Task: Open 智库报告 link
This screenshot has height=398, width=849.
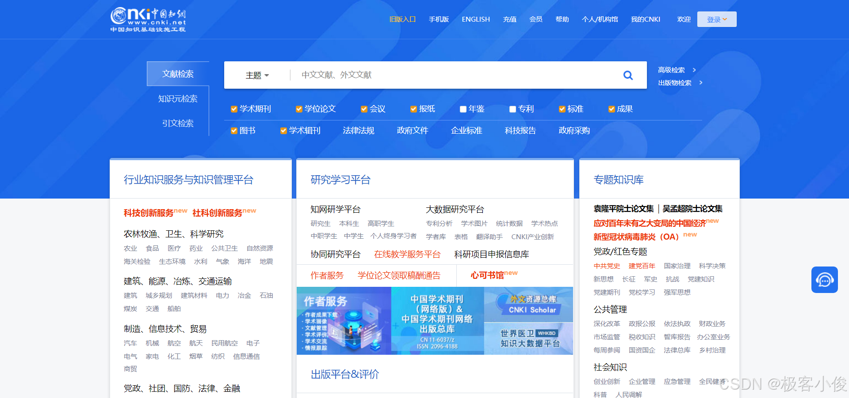Action: tap(677, 337)
